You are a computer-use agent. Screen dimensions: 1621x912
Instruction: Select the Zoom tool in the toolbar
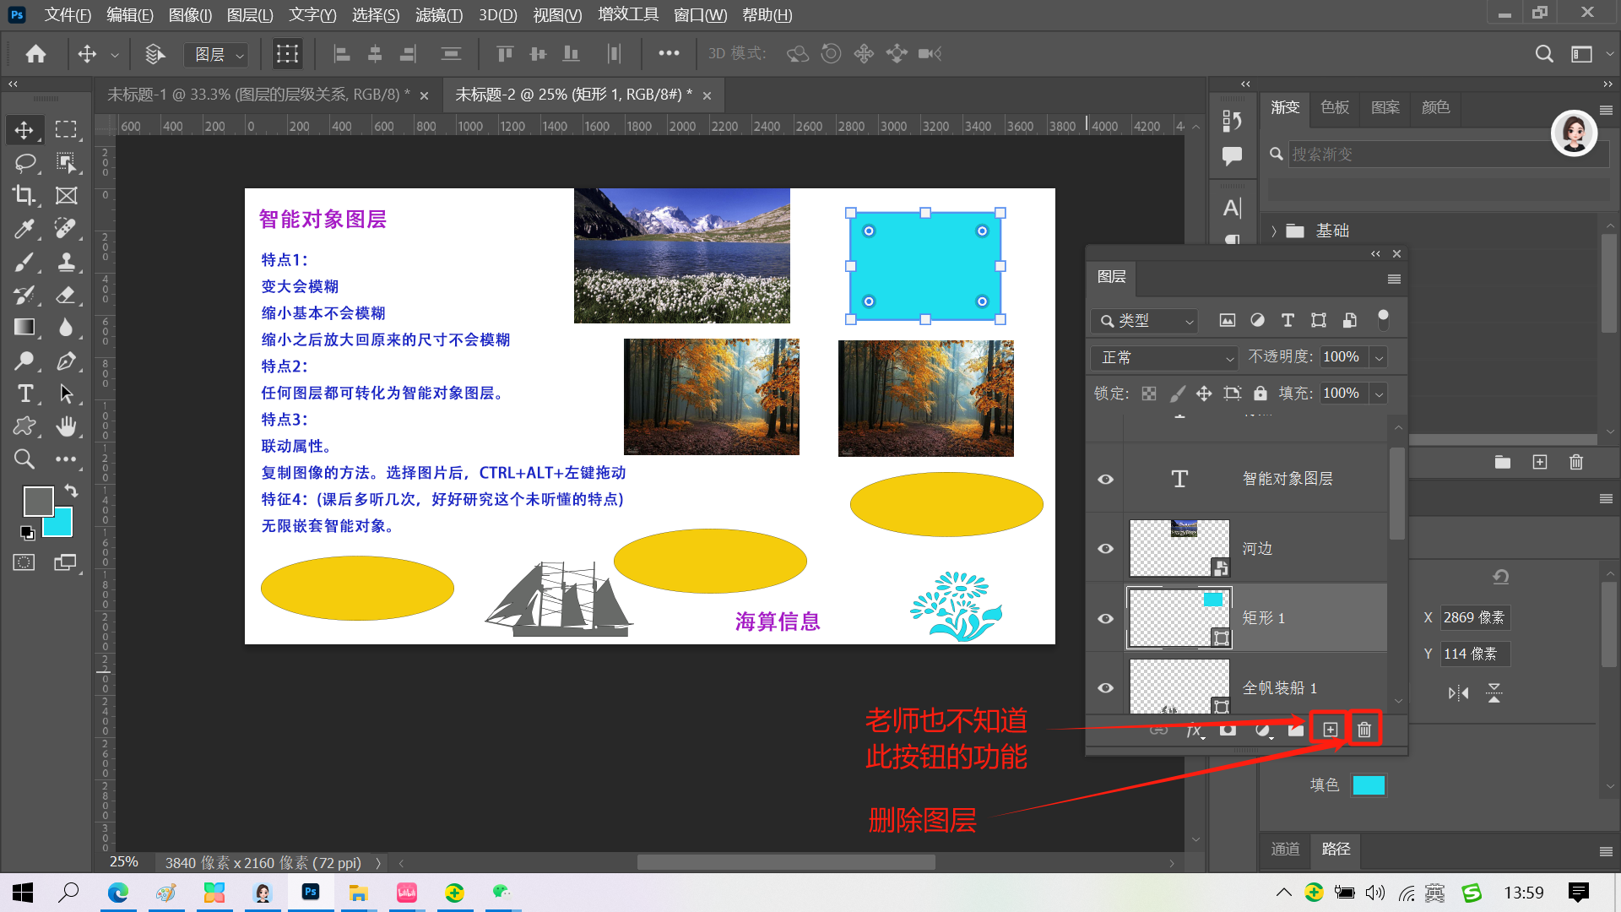click(24, 459)
